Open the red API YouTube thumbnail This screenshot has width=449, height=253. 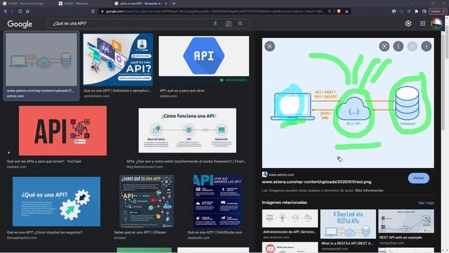click(x=62, y=131)
